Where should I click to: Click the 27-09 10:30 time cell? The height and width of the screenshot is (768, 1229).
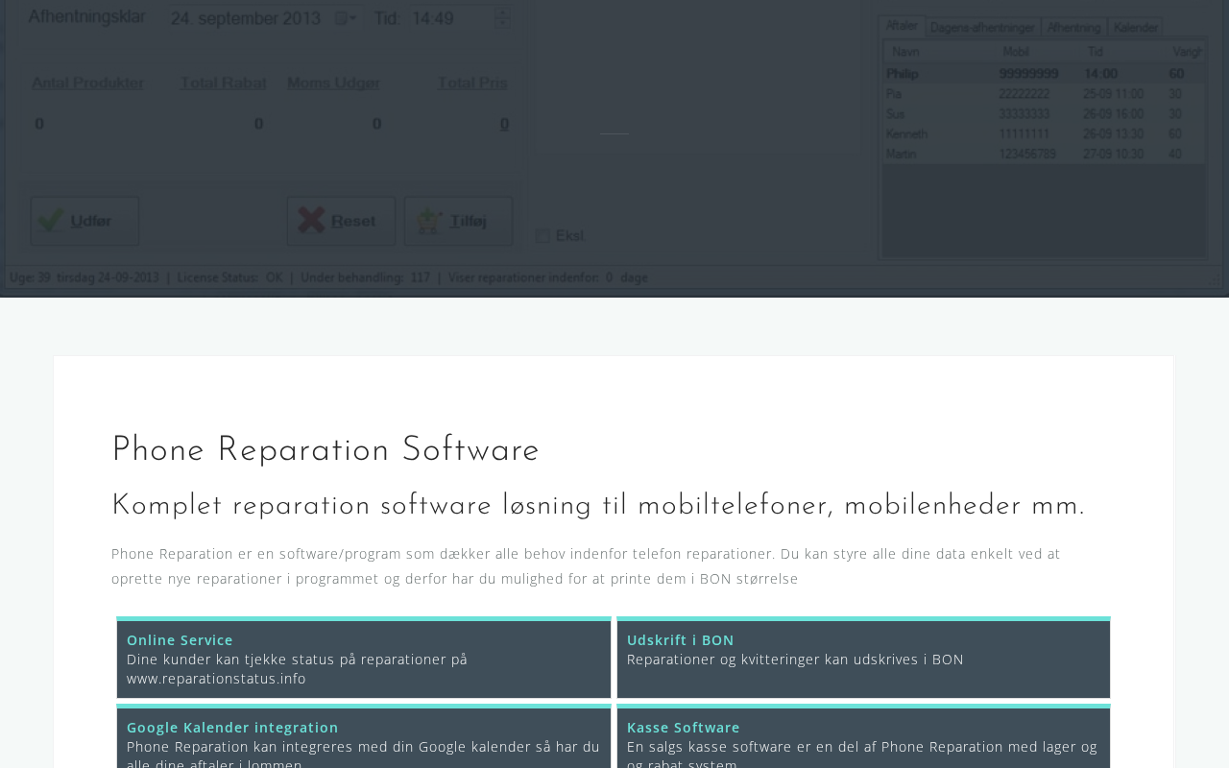1113,154
